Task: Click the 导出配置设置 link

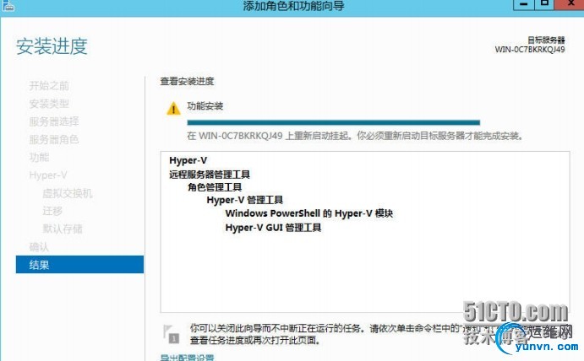Action: (188, 358)
